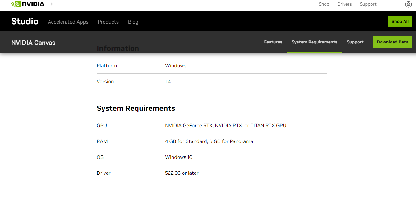
Task: Open the Accelerated Apps menu
Action: (68, 22)
